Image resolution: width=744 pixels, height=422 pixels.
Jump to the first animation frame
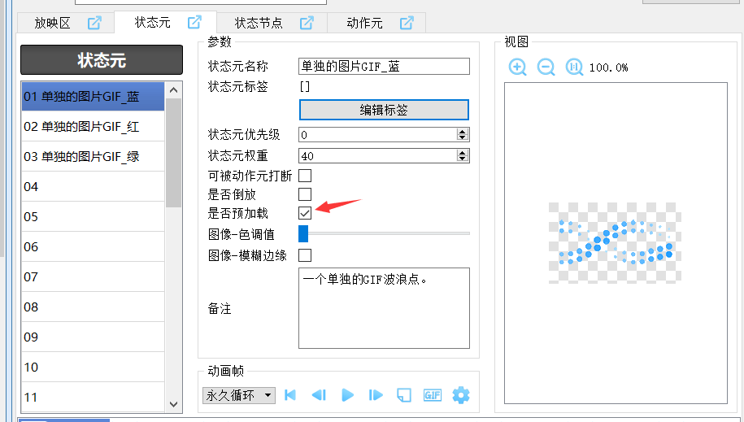290,395
